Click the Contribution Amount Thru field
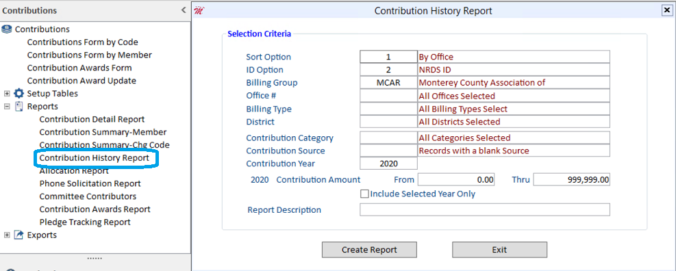The height and width of the screenshot is (271, 676). (x=572, y=180)
